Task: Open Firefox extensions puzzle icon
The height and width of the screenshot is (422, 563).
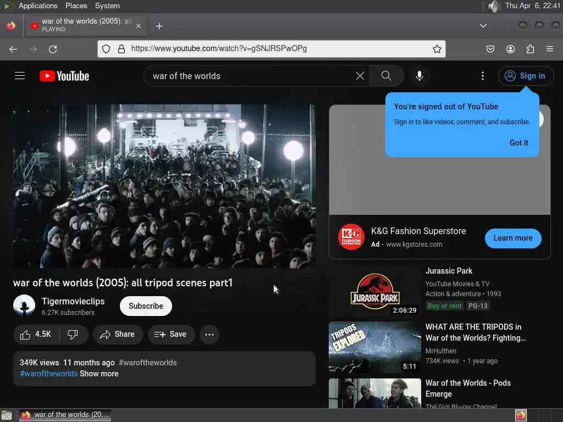Action: click(530, 49)
